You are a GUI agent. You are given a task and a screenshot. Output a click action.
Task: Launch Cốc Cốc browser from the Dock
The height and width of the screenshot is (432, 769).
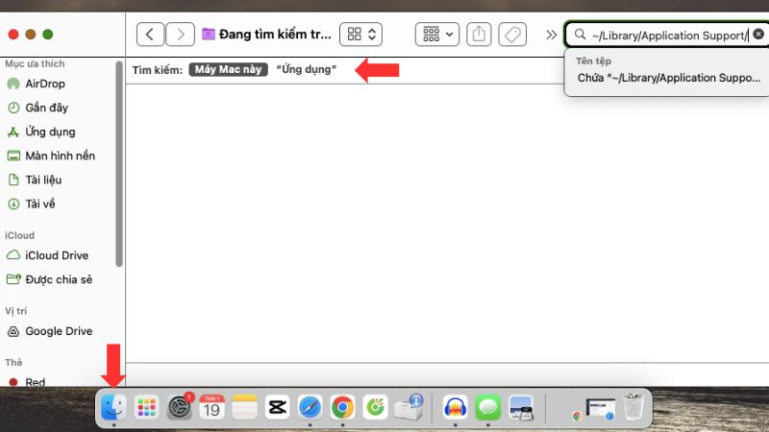point(375,407)
